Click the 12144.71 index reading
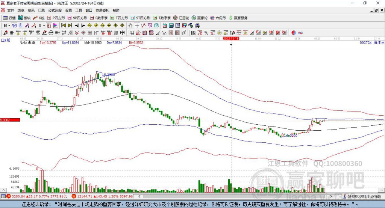 84,196
